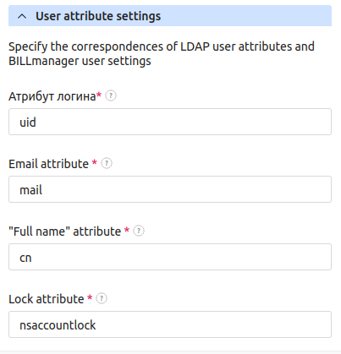This screenshot has width=341, height=354.
Task: Collapse the User attribute settings section chevron
Action: [22, 16]
